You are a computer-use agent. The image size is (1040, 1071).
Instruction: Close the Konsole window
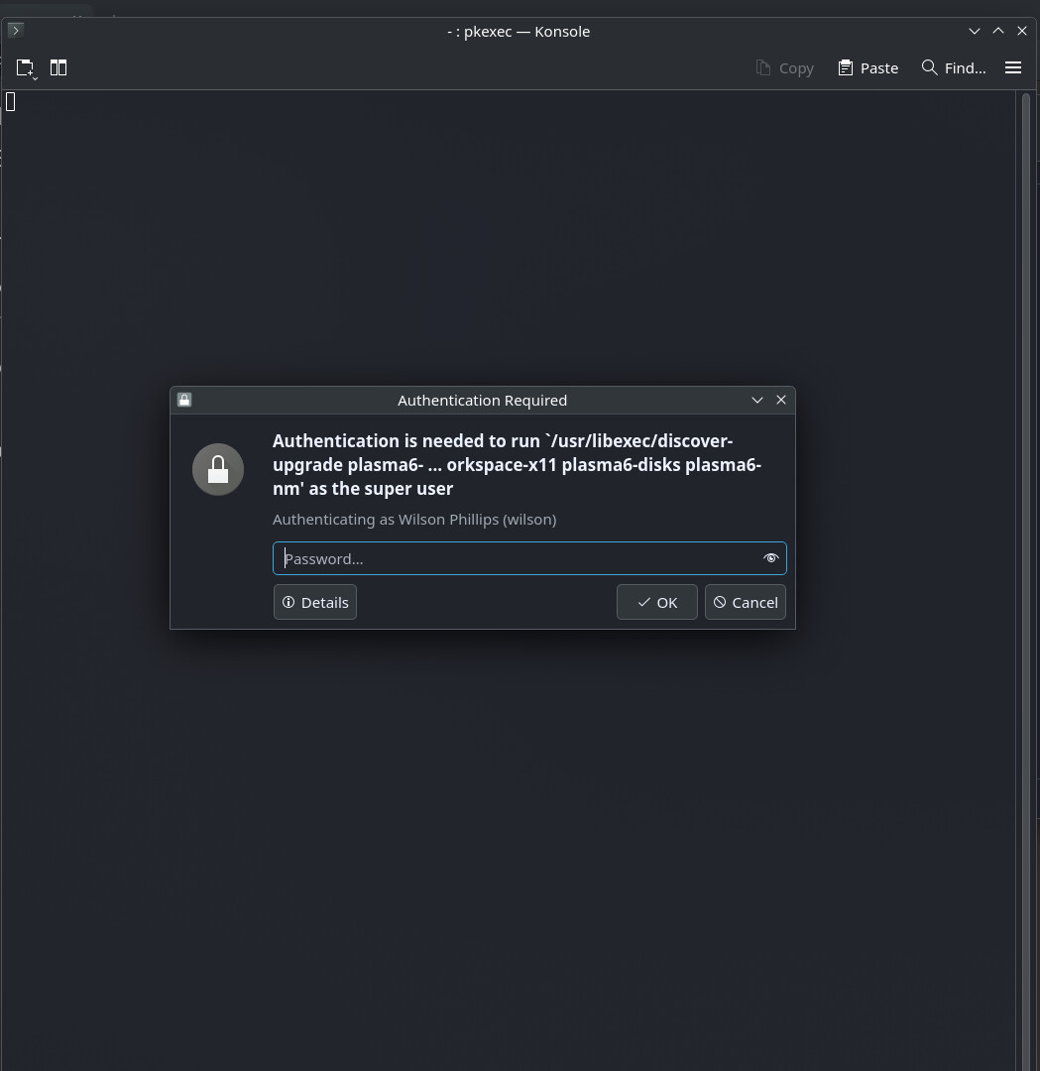pyautogui.click(x=1022, y=31)
